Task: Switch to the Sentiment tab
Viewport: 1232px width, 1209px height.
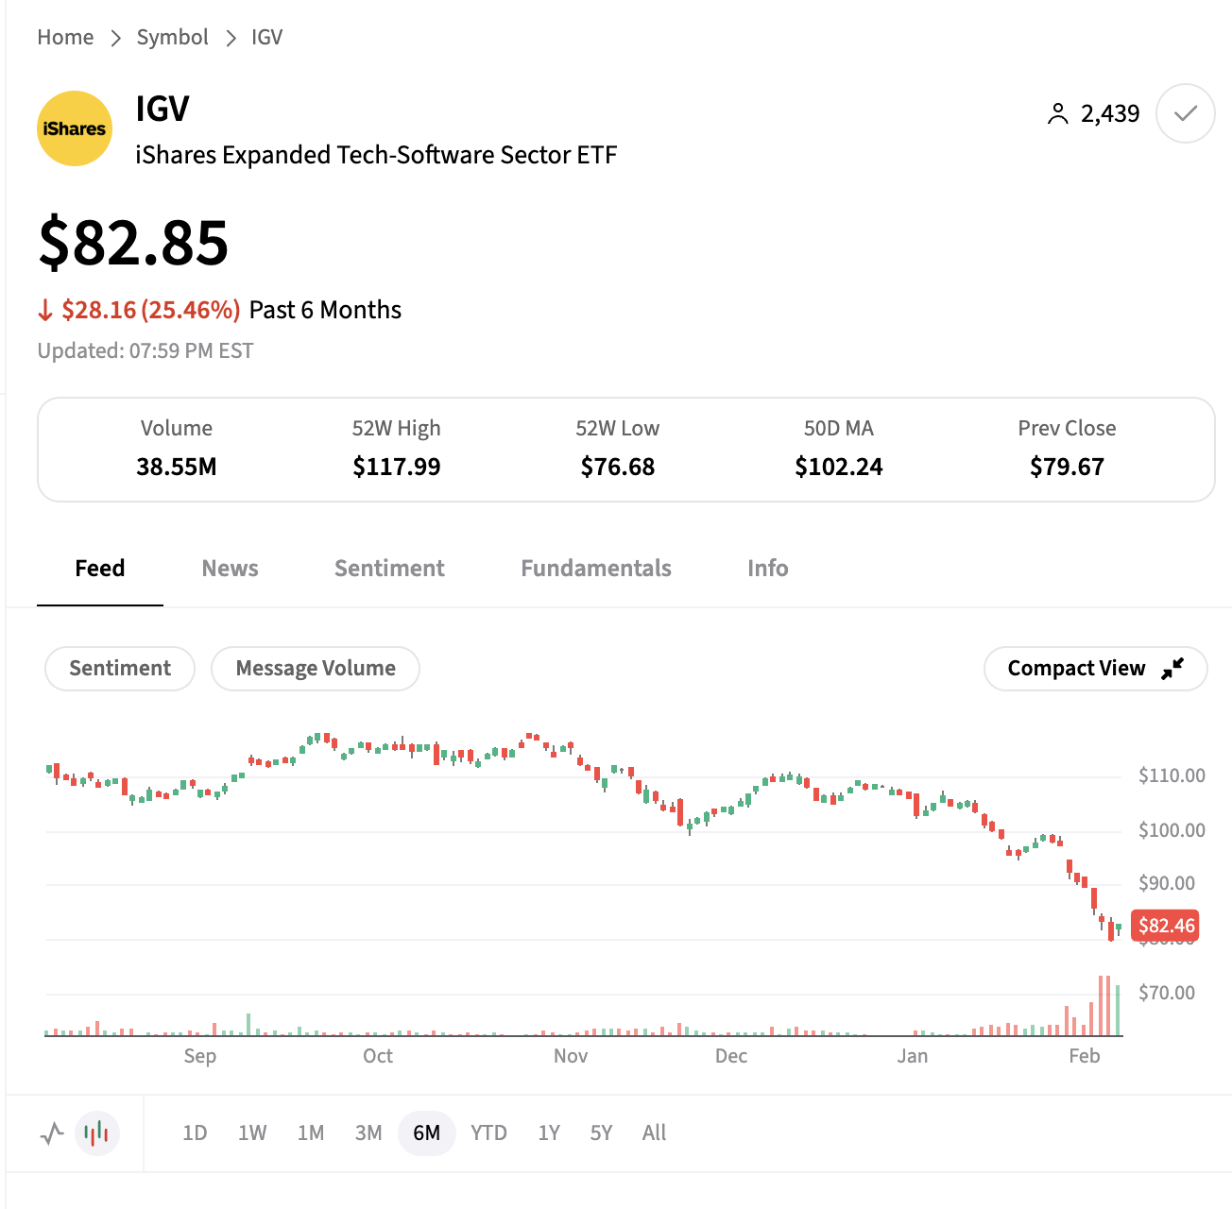Action: (x=389, y=569)
